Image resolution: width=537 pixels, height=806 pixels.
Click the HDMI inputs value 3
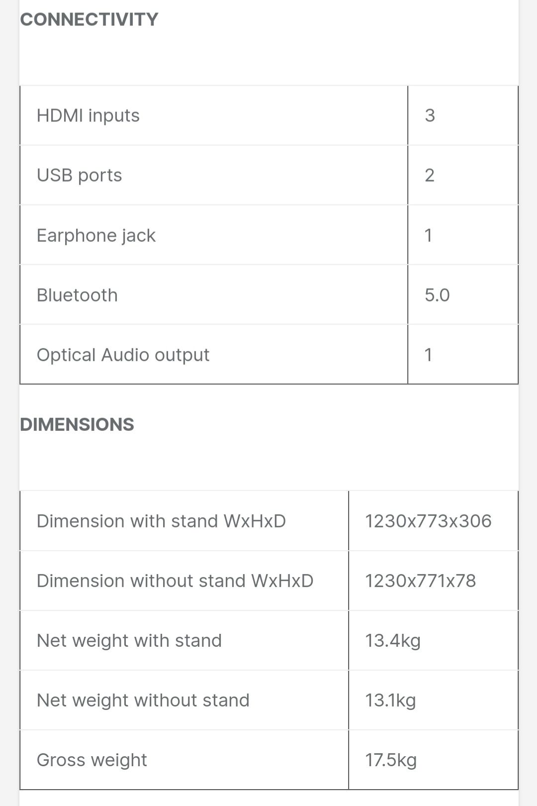430,115
